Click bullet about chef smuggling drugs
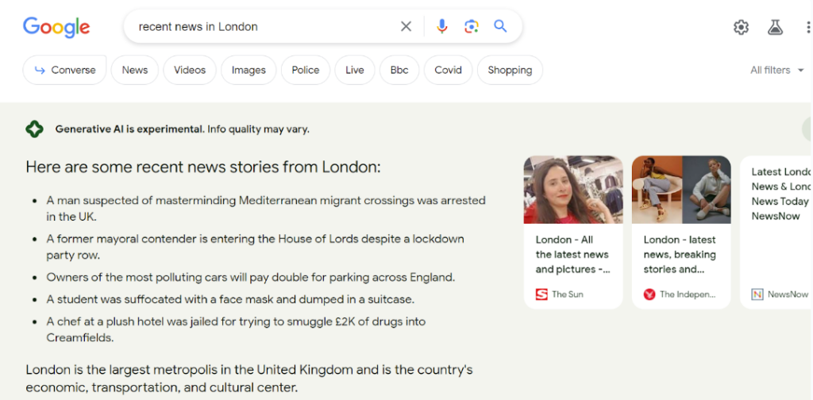Image resolution: width=813 pixels, height=400 pixels. pyautogui.click(x=236, y=329)
